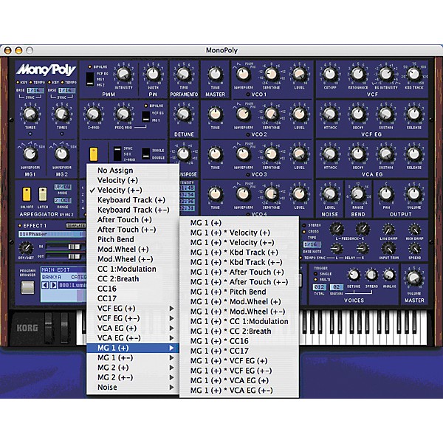Click the VCO 1 Waveform knob
This screenshot has height=443, width=443.
click(x=243, y=75)
